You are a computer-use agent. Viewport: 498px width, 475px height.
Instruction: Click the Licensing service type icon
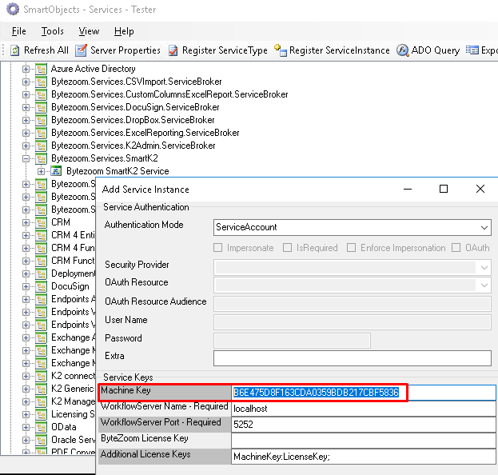(x=41, y=414)
